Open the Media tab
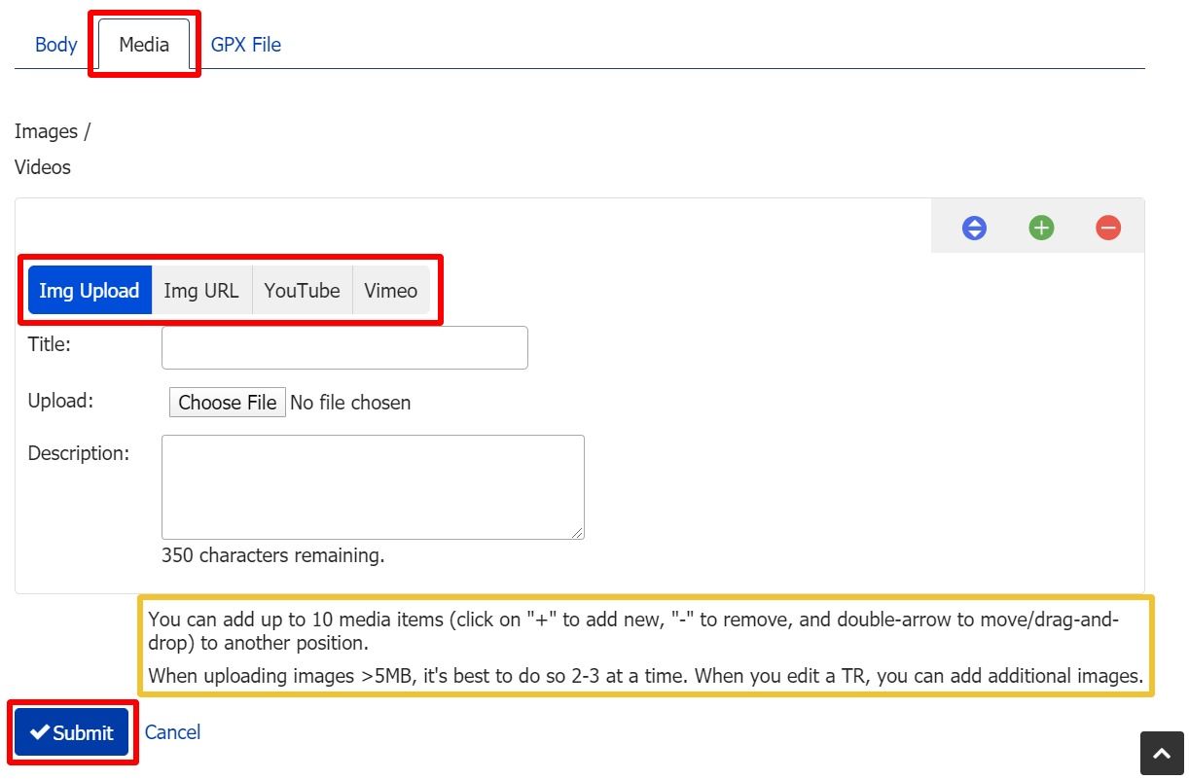The width and height of the screenshot is (1189, 780). [144, 45]
